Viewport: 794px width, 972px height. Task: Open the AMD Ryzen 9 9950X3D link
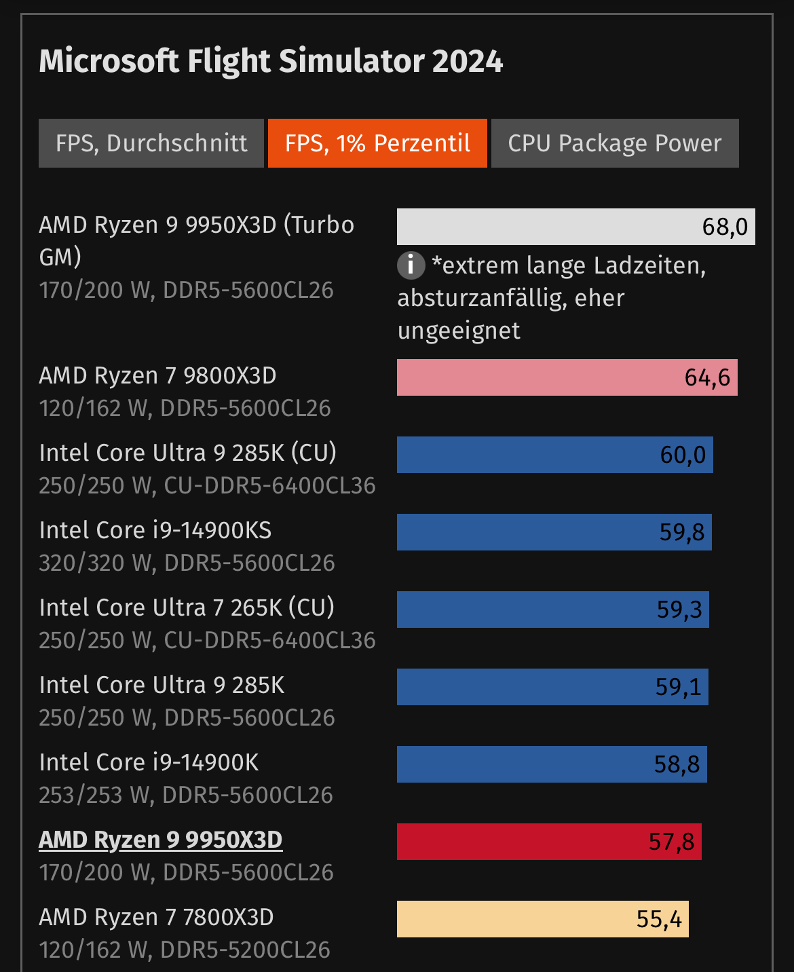(161, 840)
